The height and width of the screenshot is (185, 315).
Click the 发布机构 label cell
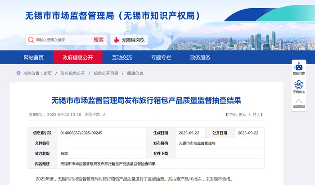tap(161, 143)
